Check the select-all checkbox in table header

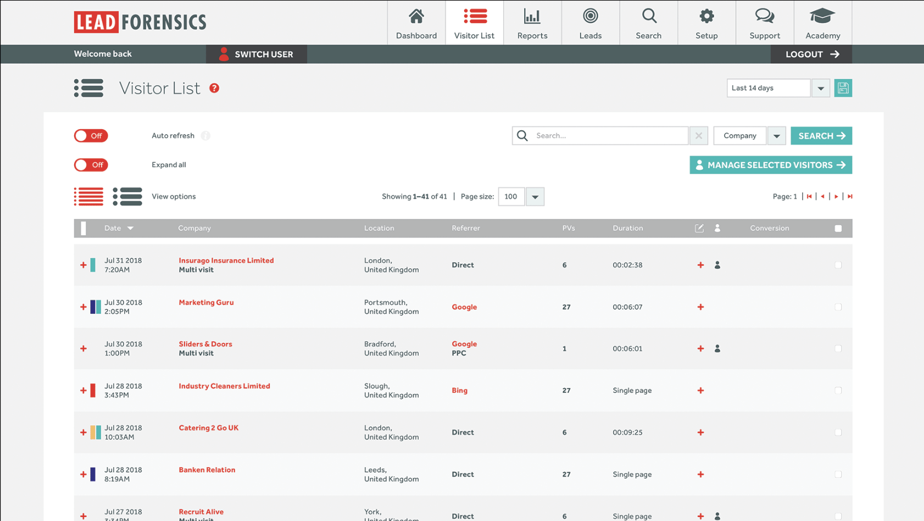tap(838, 228)
